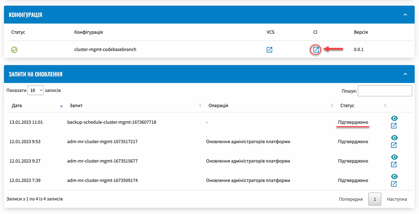Open external link for adm-mr-cluster-mgmt-1673509174
Screen dimensions: 419x214
point(394,184)
